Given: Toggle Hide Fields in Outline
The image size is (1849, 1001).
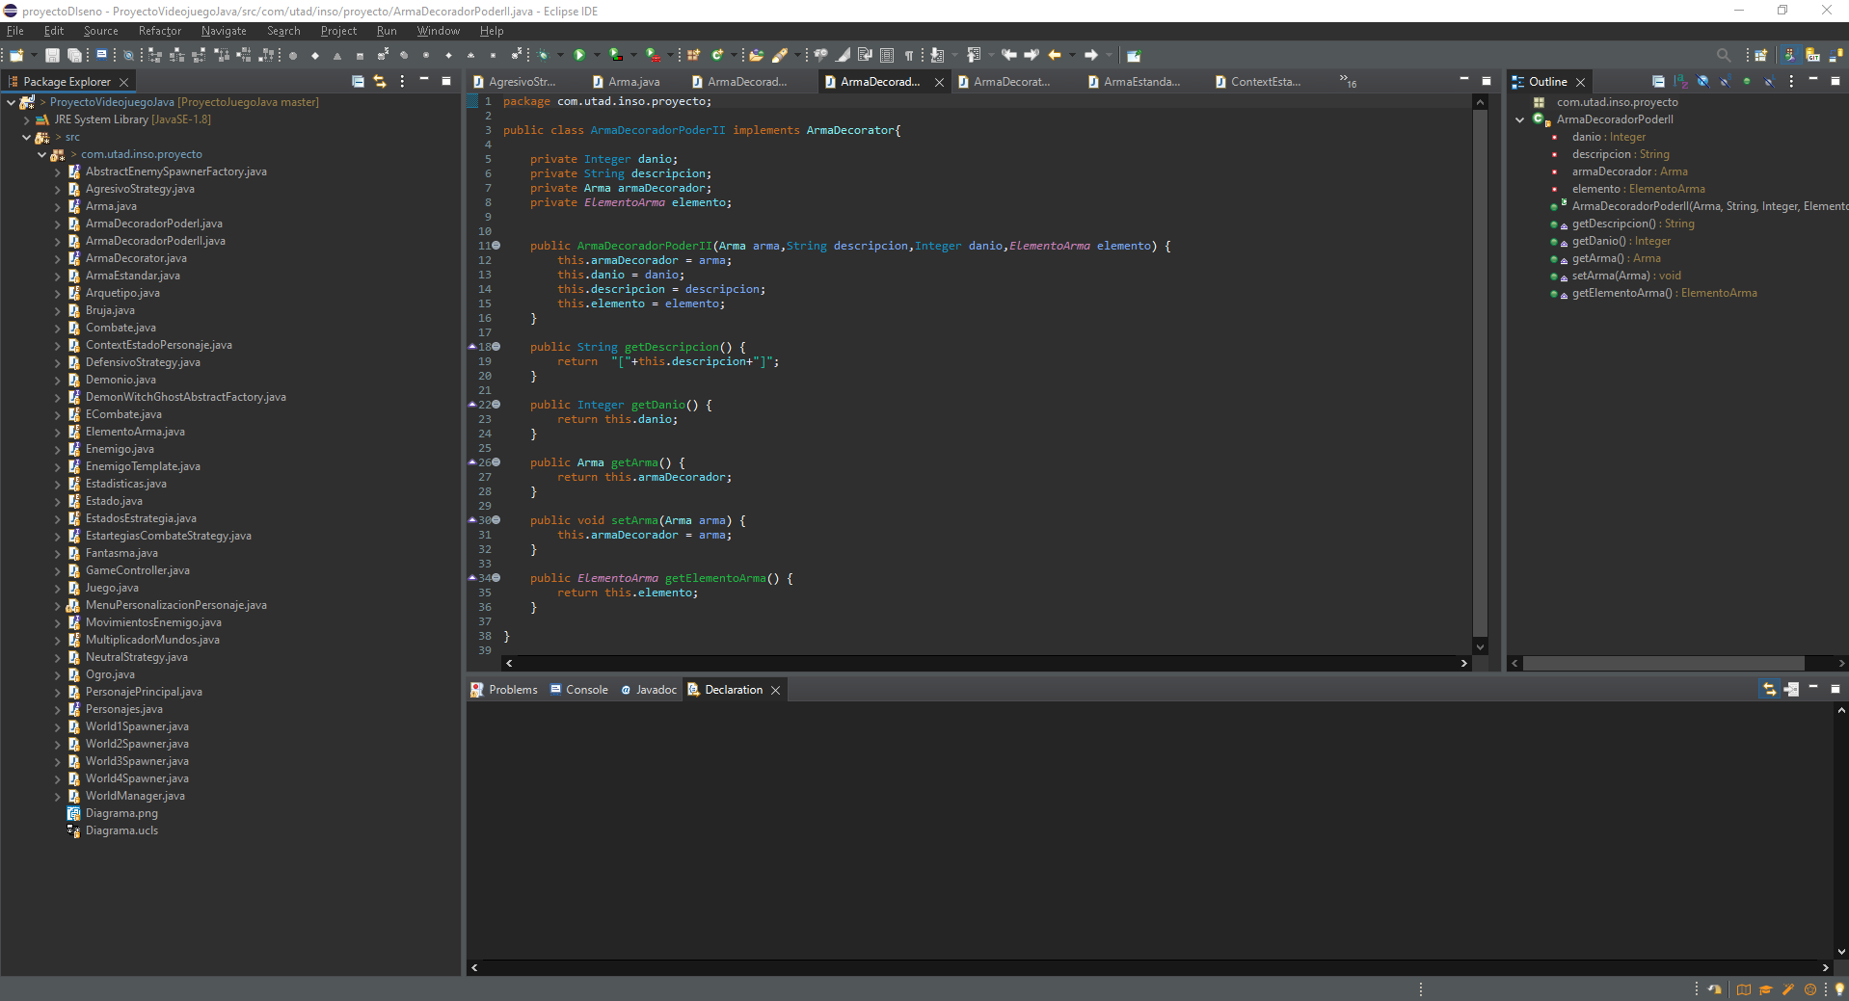Looking at the screenshot, I should click(1703, 82).
